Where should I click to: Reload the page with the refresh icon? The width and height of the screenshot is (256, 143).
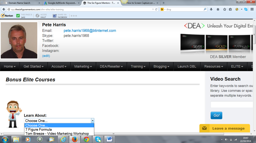click(156, 9)
